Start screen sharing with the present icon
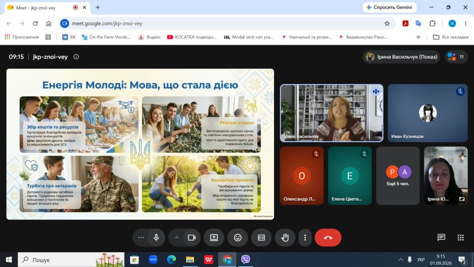 [x=214, y=238]
